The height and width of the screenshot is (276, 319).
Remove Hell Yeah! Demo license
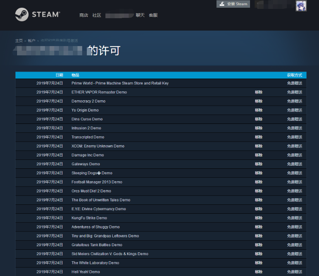[259, 272]
